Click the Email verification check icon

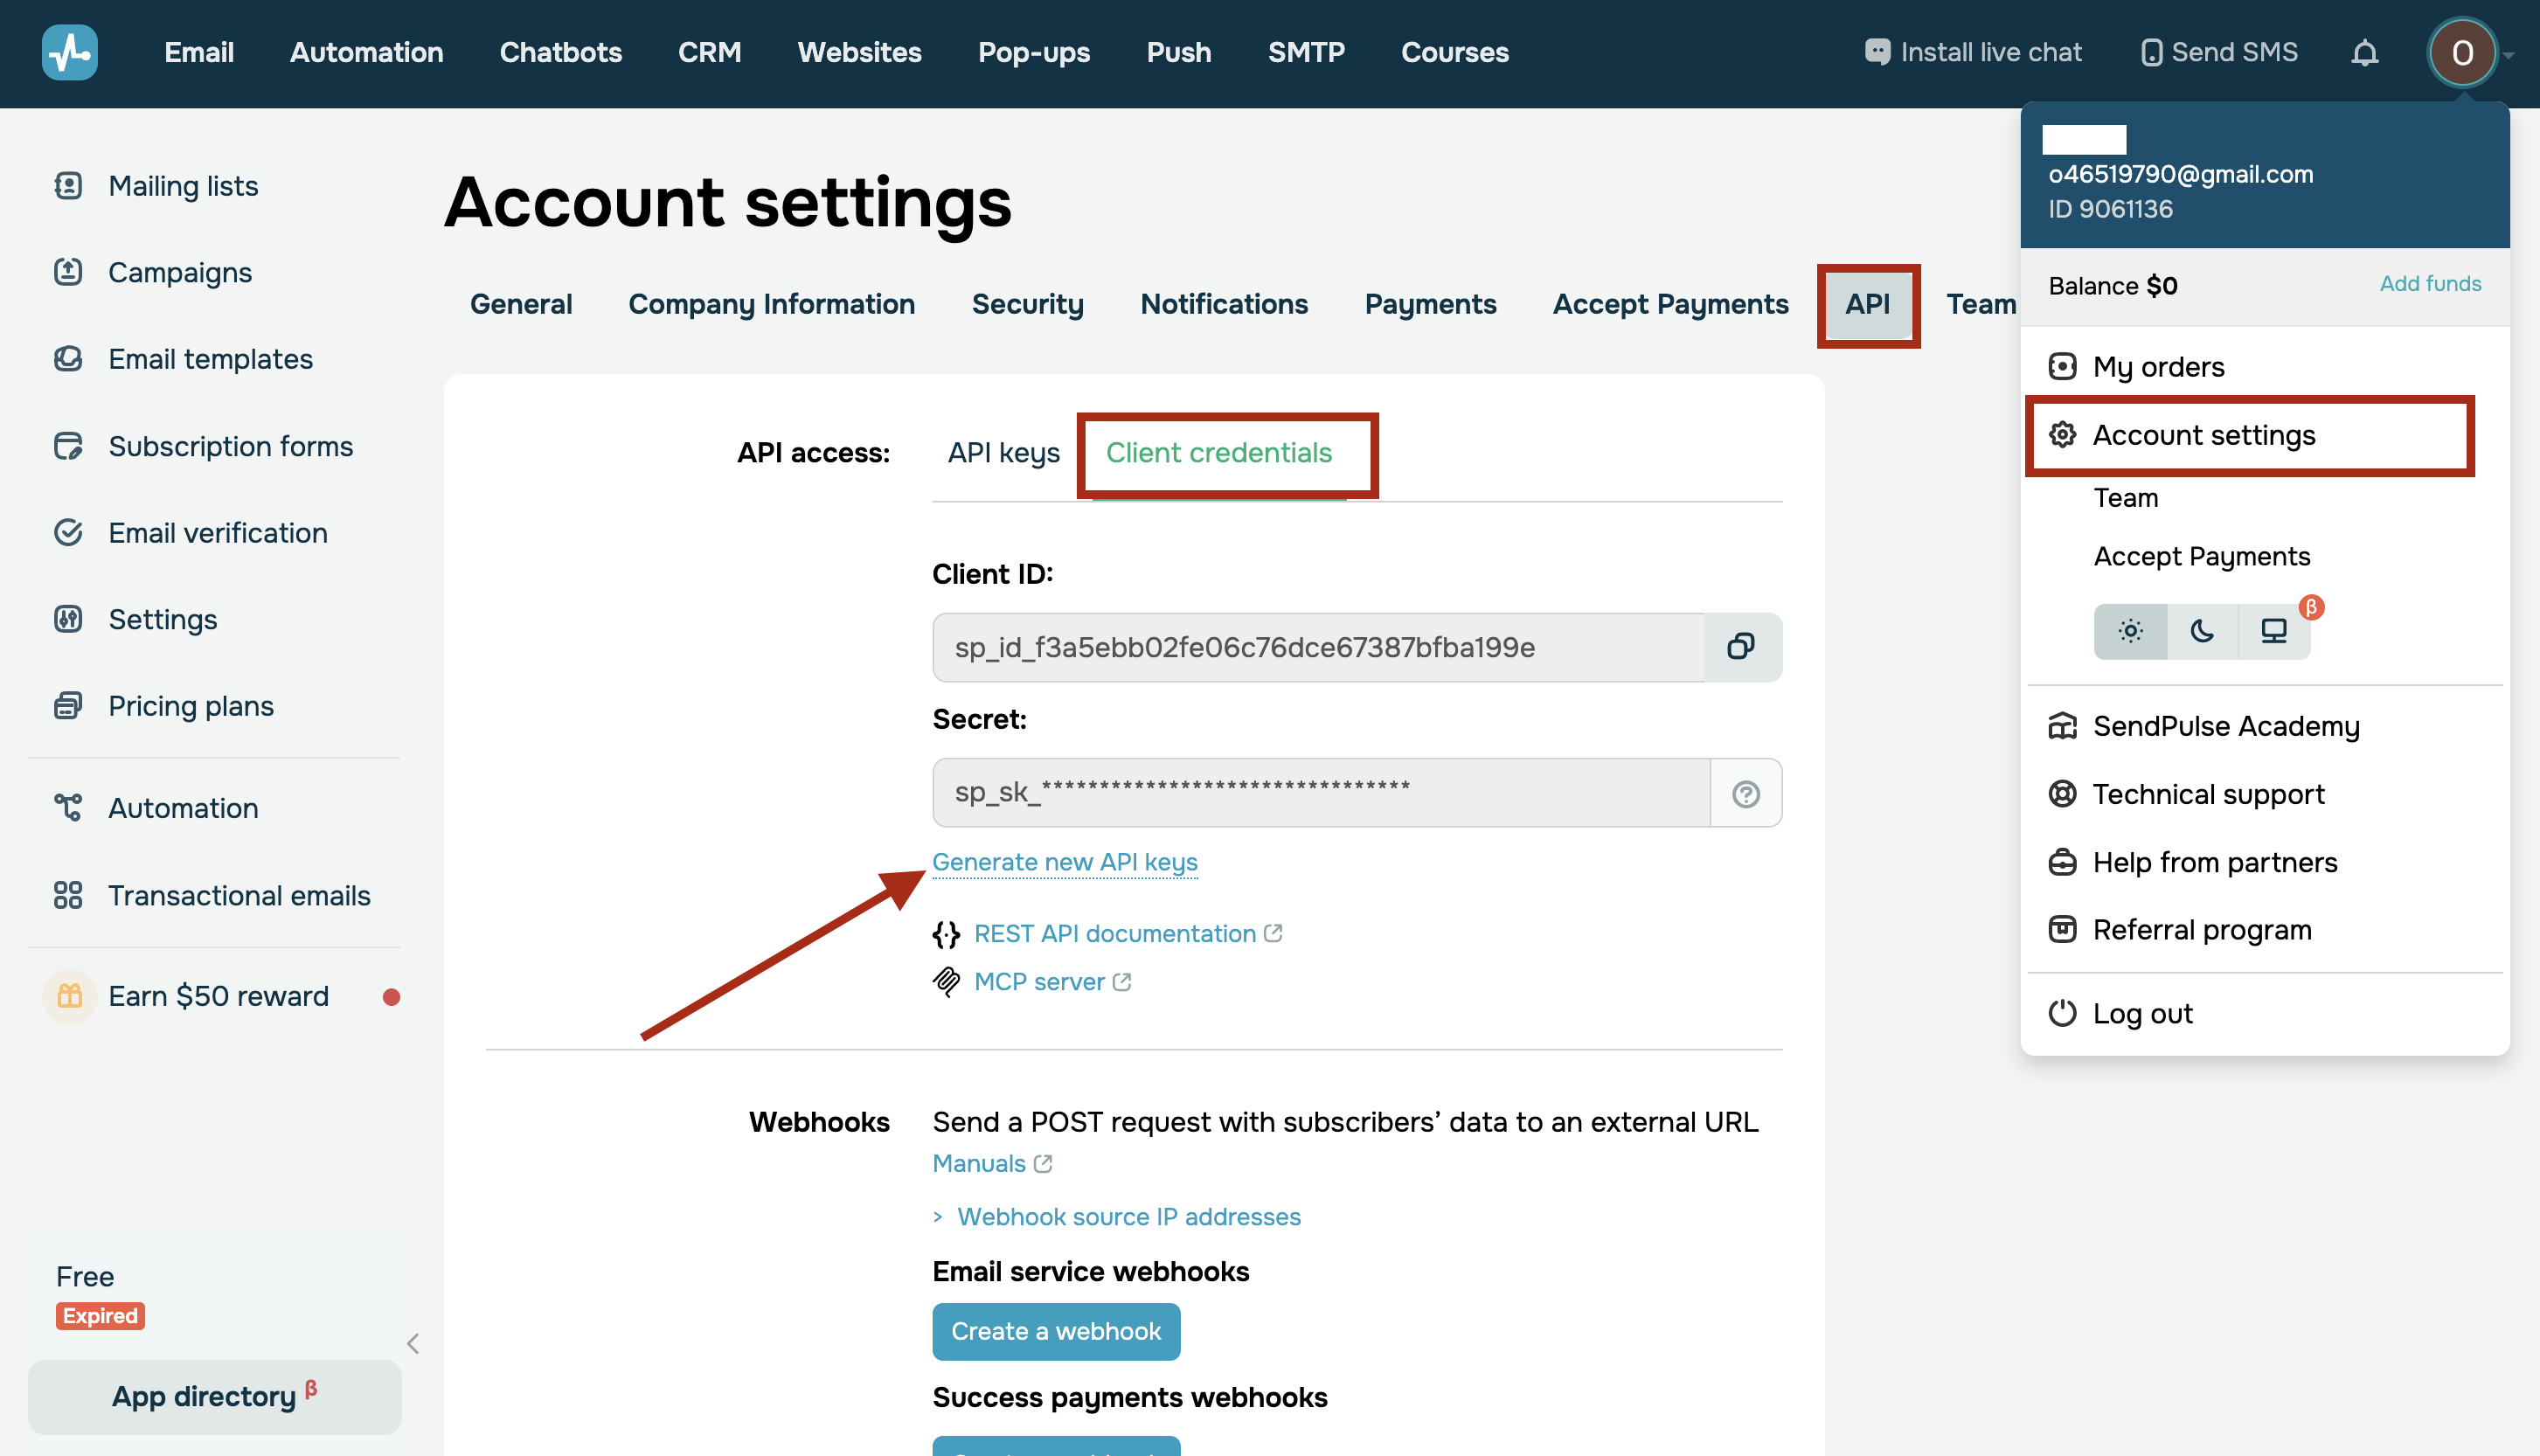pos(68,532)
